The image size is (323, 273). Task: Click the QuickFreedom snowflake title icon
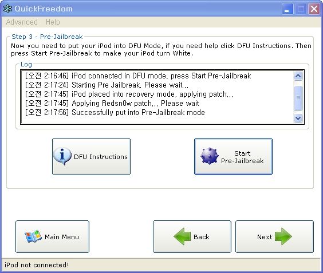[x=7, y=9]
